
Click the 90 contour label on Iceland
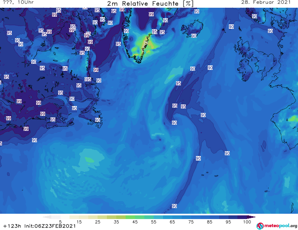pyautogui.click(x=194, y=36)
